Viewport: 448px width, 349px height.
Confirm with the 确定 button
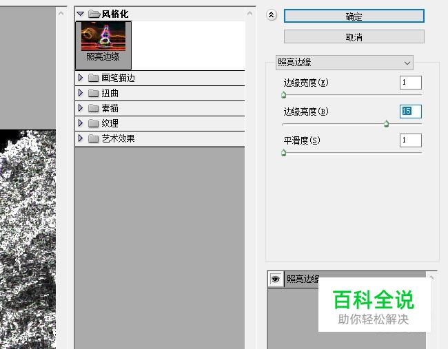[354, 17]
